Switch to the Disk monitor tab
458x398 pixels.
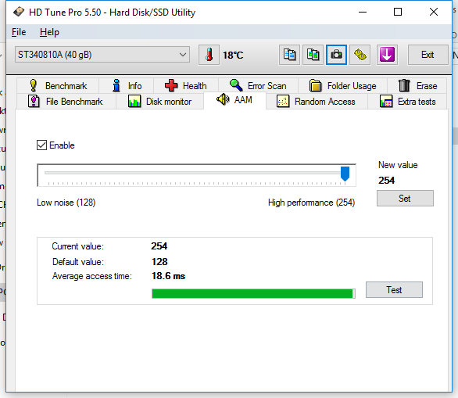pos(159,102)
